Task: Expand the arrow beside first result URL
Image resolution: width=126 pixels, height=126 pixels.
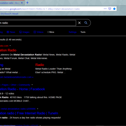Action: pyautogui.click(x=10, y=46)
